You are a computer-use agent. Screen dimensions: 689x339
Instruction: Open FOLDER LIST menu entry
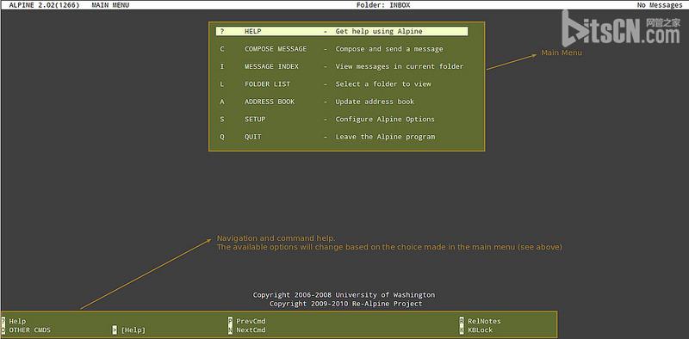267,83
